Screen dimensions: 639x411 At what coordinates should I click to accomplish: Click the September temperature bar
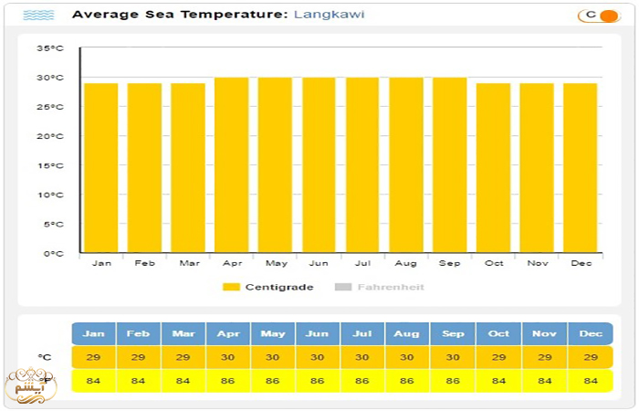449,165
